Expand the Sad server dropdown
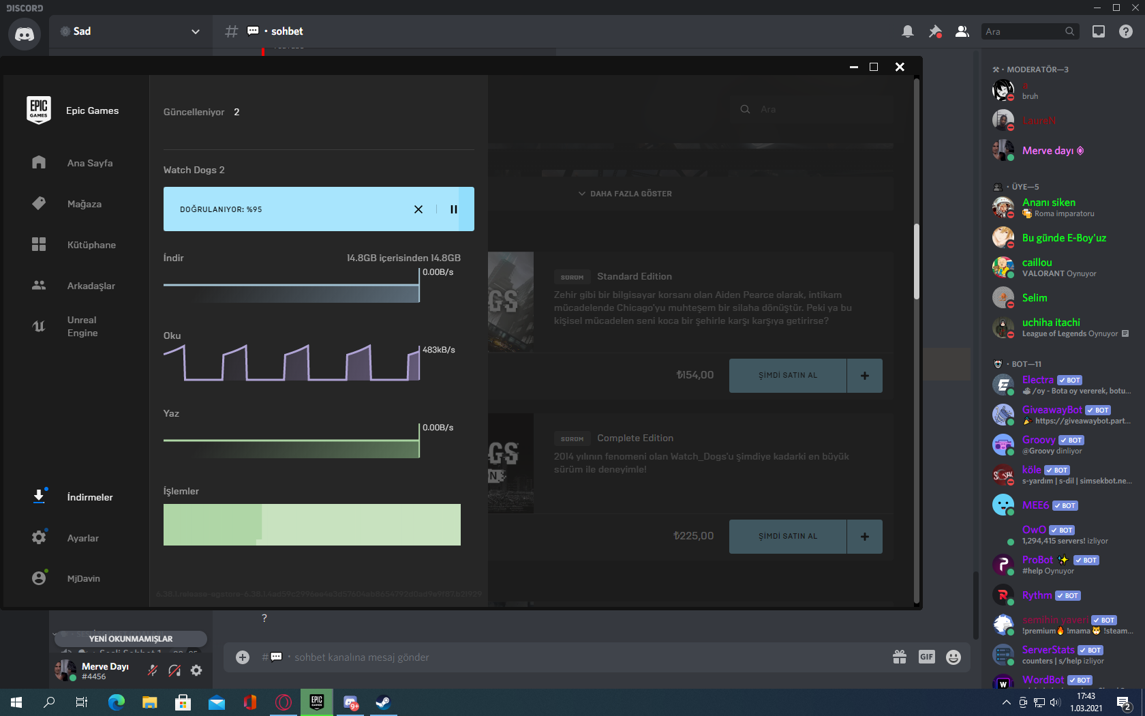 click(x=196, y=31)
